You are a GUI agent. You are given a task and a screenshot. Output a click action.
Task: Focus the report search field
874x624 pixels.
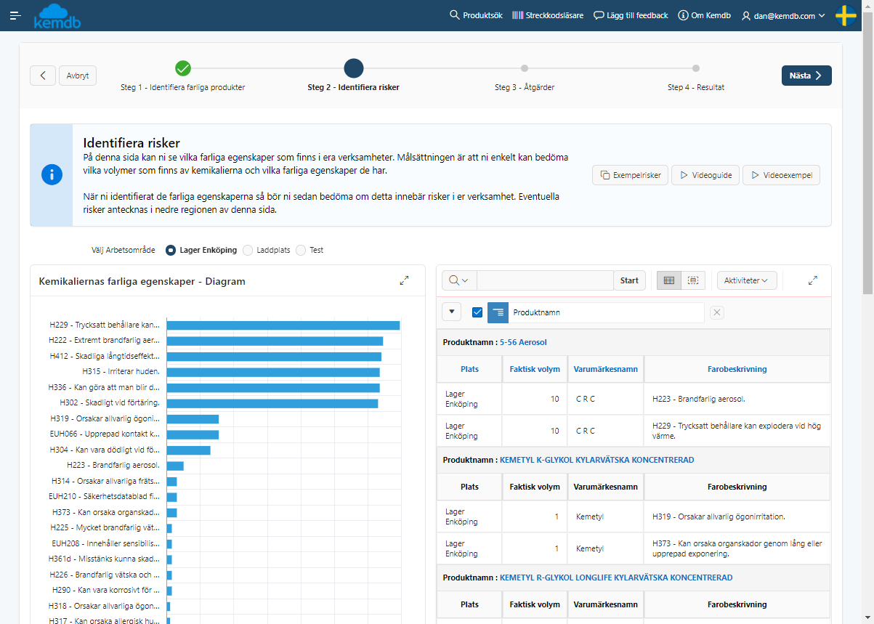pos(545,280)
